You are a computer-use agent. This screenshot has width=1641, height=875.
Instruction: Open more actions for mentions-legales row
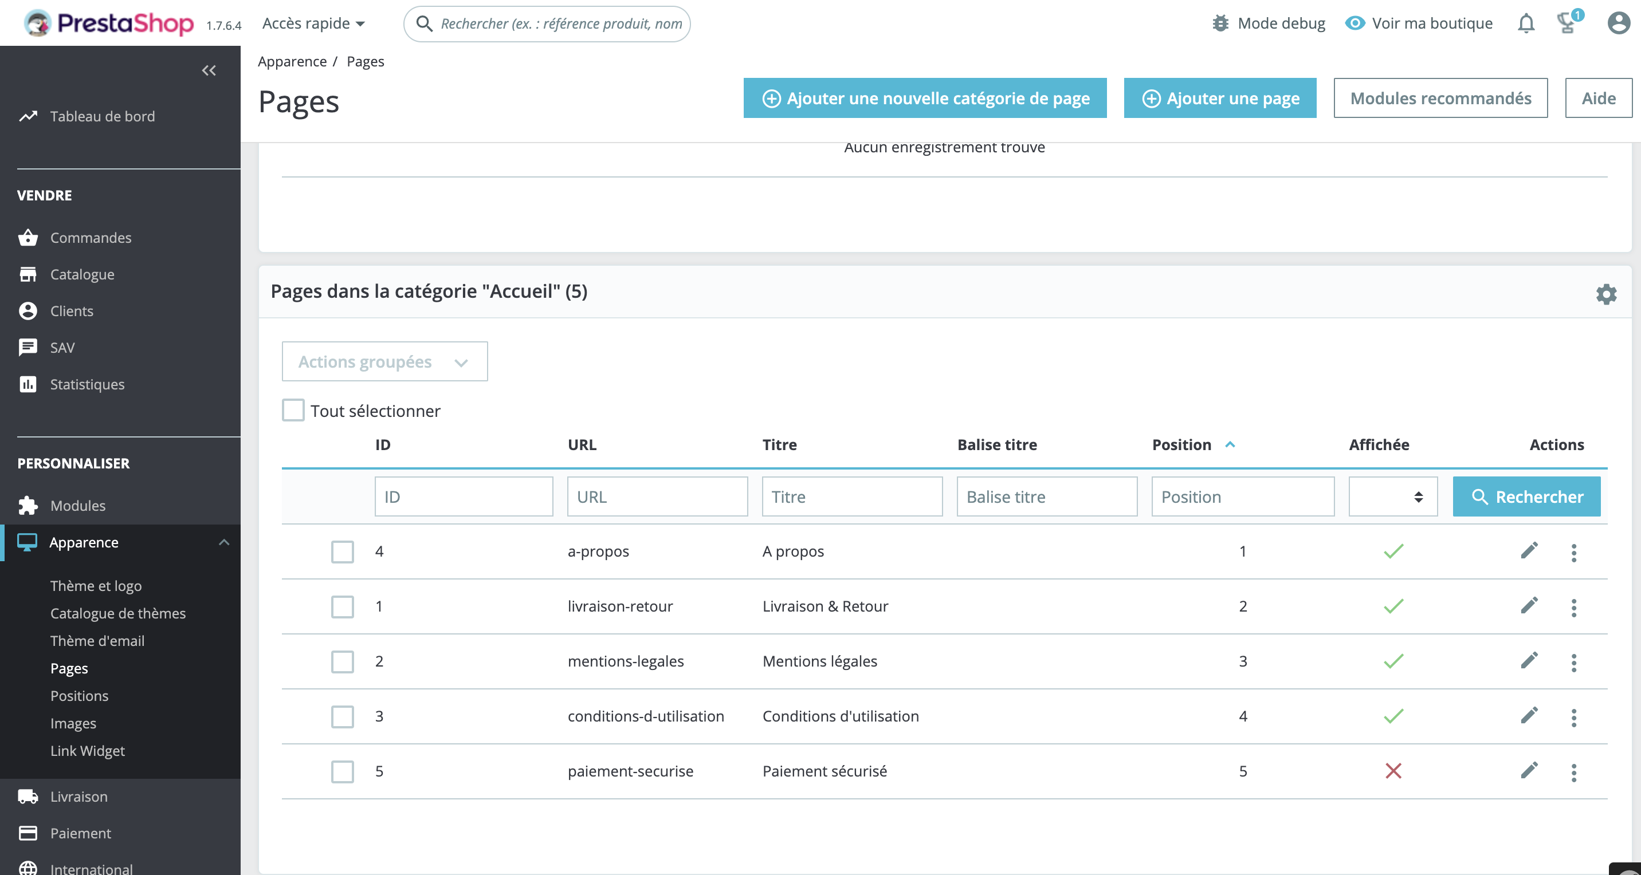pyautogui.click(x=1573, y=663)
